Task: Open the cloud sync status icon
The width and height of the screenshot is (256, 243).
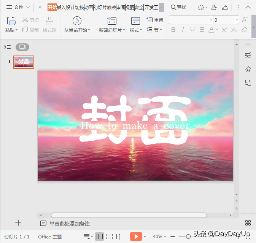Action: (200, 7)
